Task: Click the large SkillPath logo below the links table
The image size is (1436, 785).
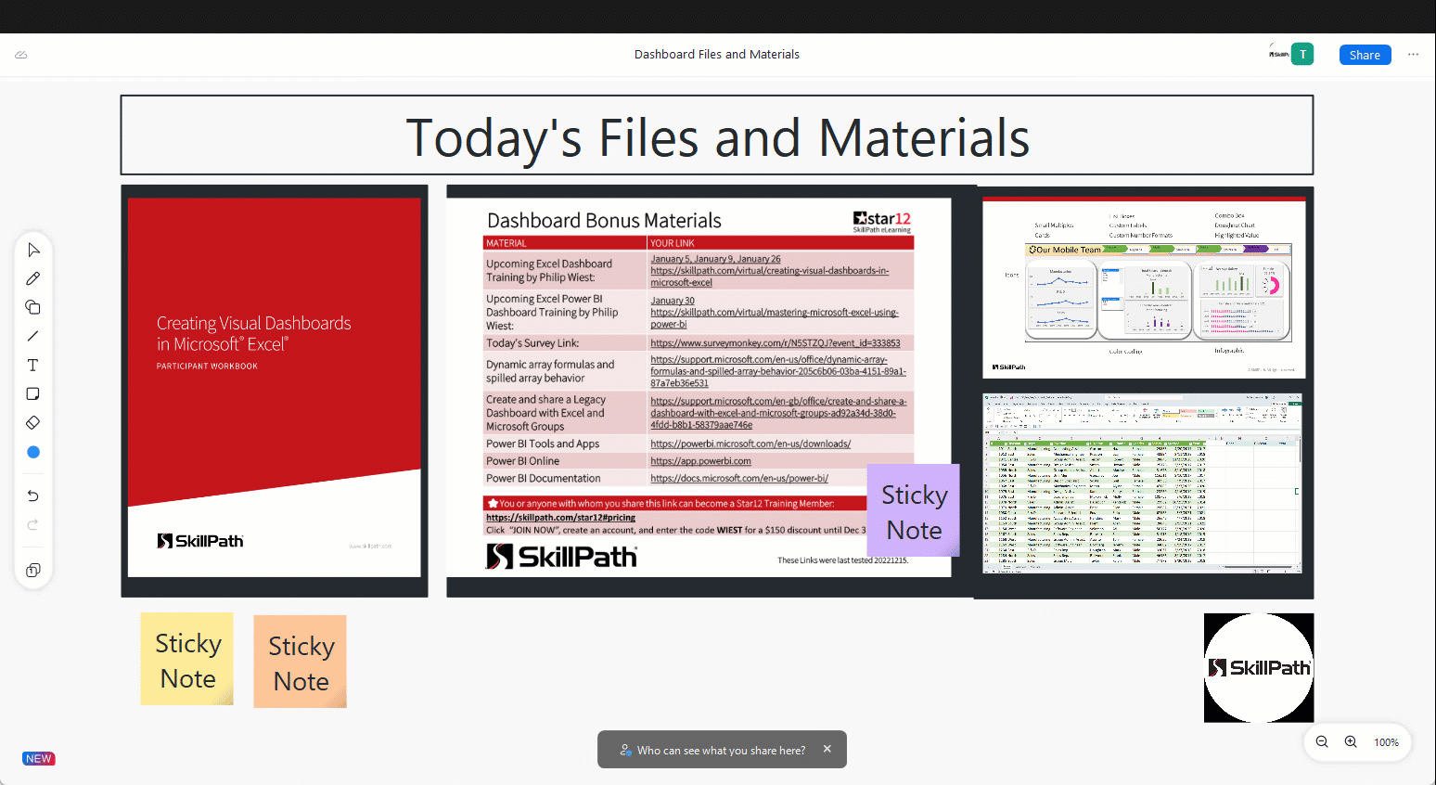Action: pyautogui.click(x=561, y=557)
